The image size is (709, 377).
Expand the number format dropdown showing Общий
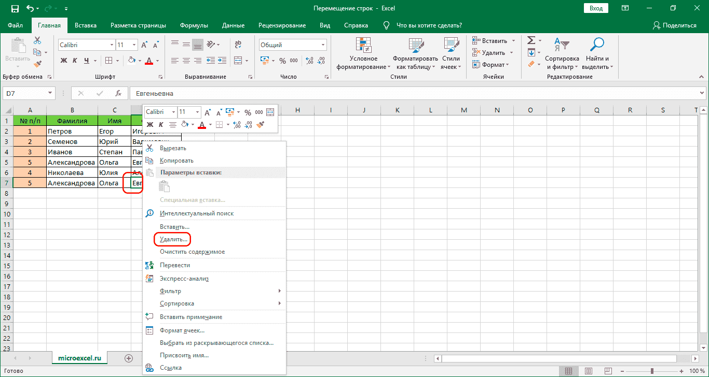323,45
